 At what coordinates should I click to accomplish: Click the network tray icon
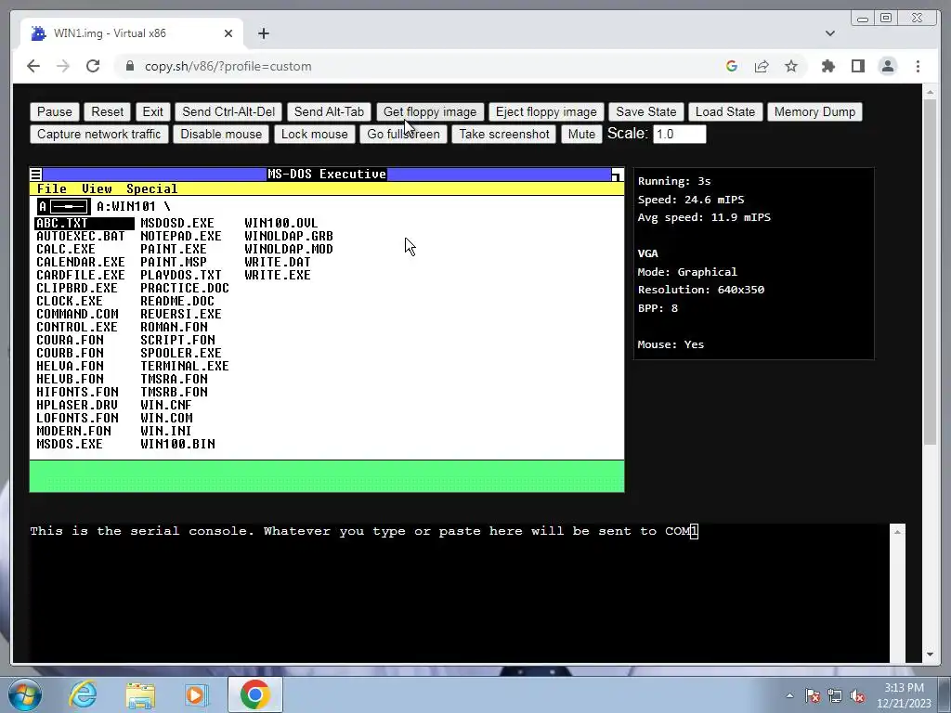click(x=835, y=695)
